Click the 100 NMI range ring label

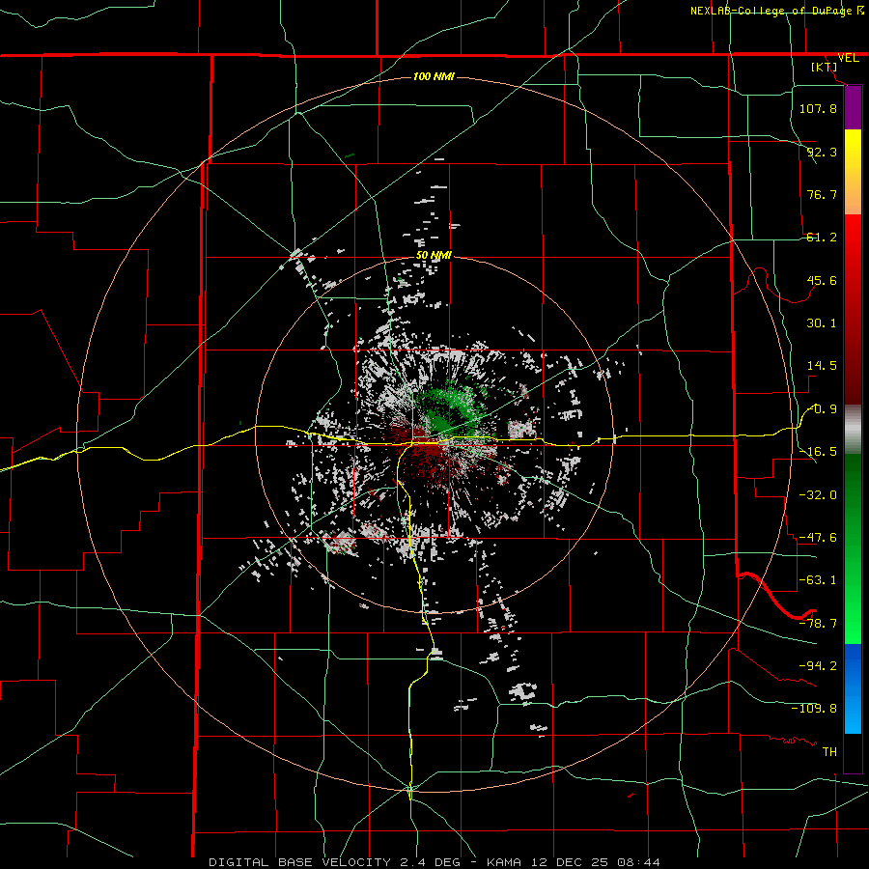(434, 76)
